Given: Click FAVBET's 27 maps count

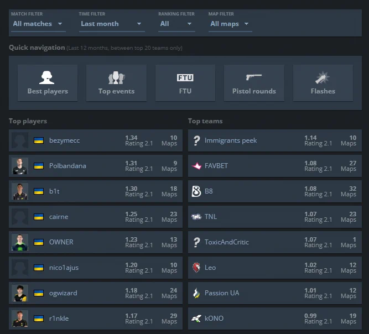Looking at the screenshot, I should 352,163.
